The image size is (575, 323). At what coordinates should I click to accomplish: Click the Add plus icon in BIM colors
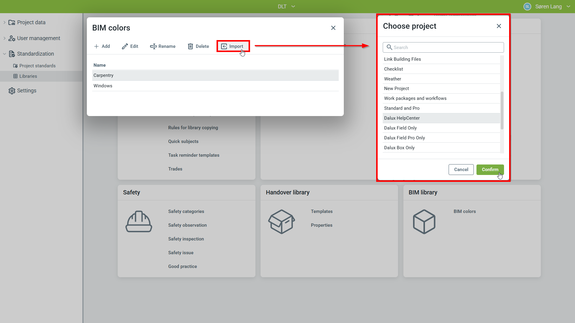point(96,46)
